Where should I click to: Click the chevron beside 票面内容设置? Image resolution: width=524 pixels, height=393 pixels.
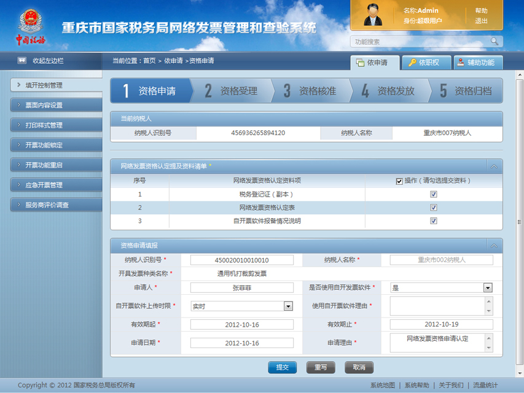(19, 105)
